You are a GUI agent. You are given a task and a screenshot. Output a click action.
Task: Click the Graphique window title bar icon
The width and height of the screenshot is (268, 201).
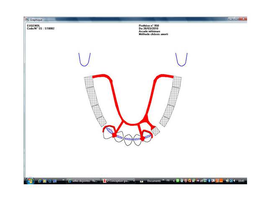tap(27, 19)
